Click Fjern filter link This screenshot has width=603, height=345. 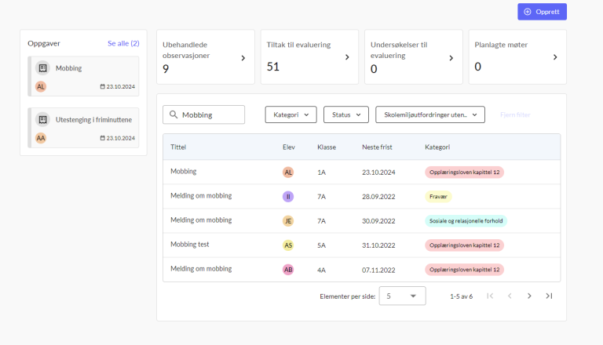[515, 115]
